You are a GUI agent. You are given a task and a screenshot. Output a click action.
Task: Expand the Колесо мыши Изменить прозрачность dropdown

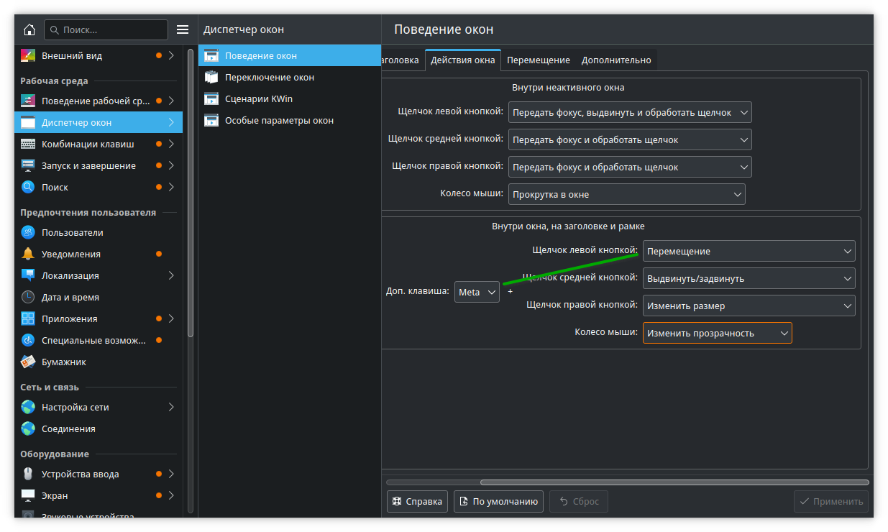coord(717,333)
